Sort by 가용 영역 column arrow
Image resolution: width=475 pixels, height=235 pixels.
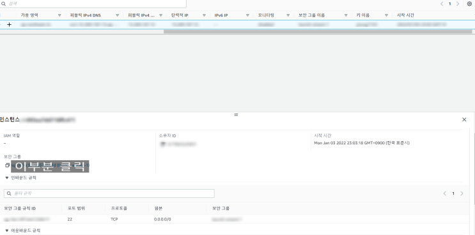click(x=59, y=15)
